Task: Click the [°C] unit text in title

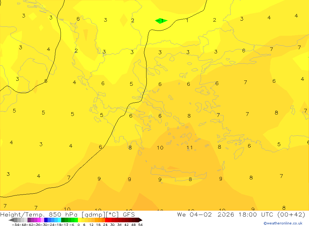Action: point(112,215)
